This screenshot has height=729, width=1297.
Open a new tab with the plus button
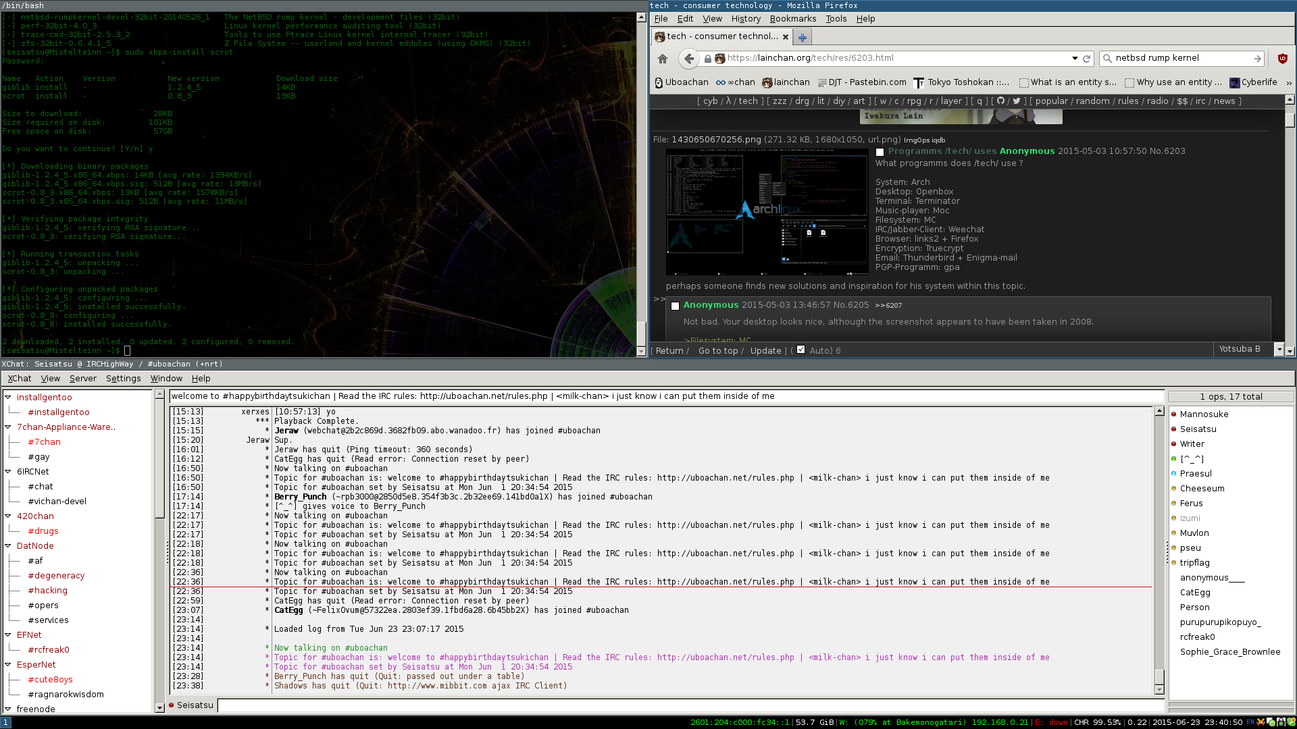(x=802, y=37)
